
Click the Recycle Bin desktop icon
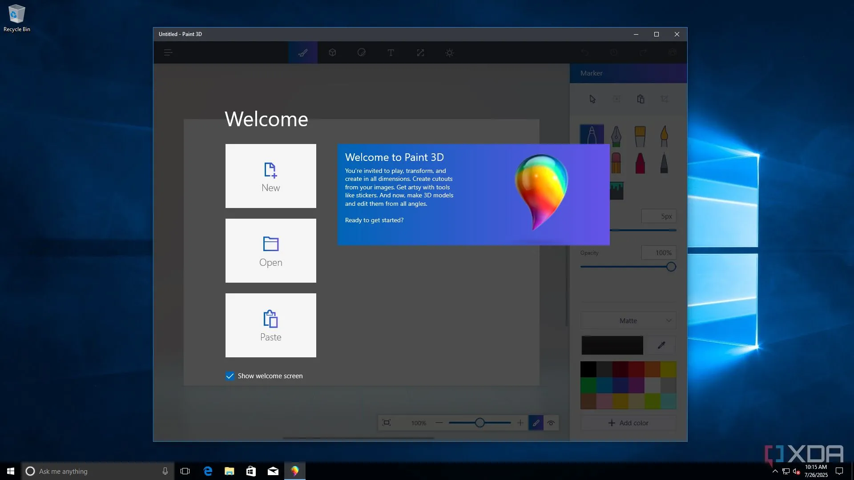pos(17,18)
